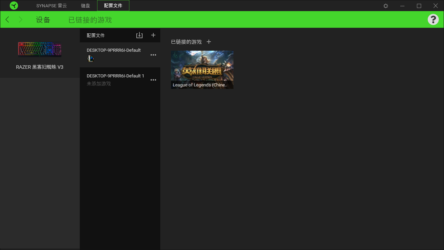Open options menu for DESKTOP-9PRRR6I-Default 1
Viewport: 444px width, 250px height.
click(153, 80)
